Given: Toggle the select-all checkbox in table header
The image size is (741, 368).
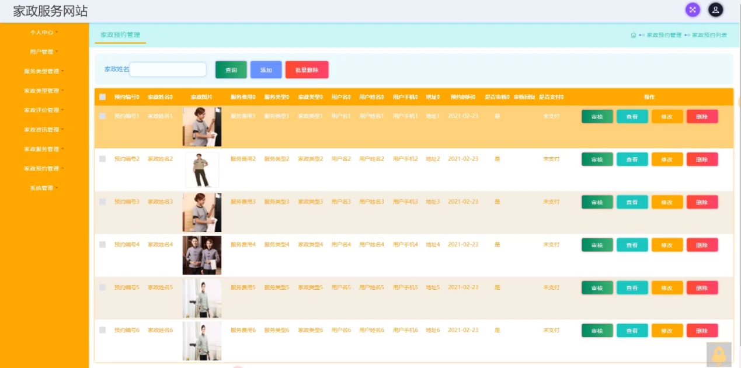Looking at the screenshot, I should click(103, 97).
